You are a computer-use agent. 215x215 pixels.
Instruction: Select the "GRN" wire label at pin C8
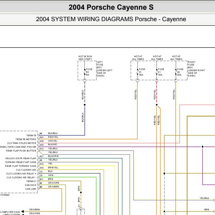[x=51, y=175]
